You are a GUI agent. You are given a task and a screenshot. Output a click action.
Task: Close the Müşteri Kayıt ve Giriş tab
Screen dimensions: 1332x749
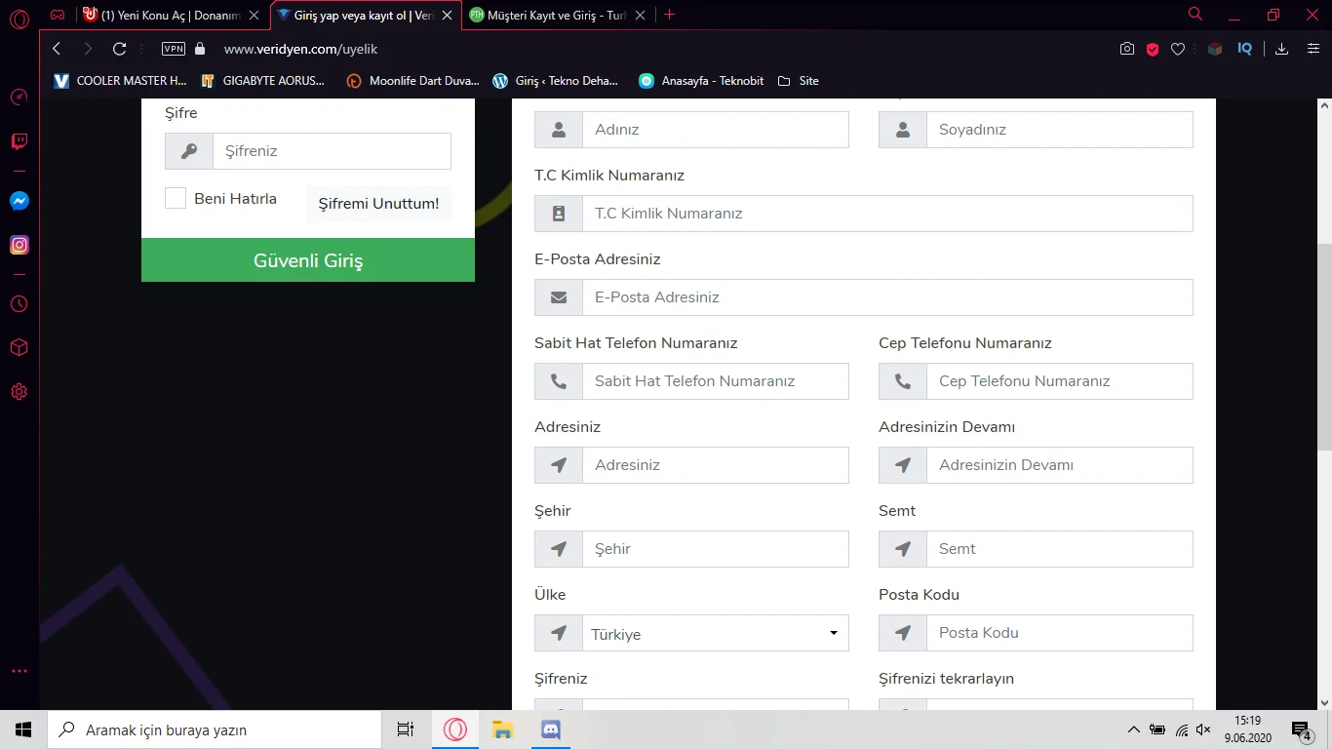point(641,16)
